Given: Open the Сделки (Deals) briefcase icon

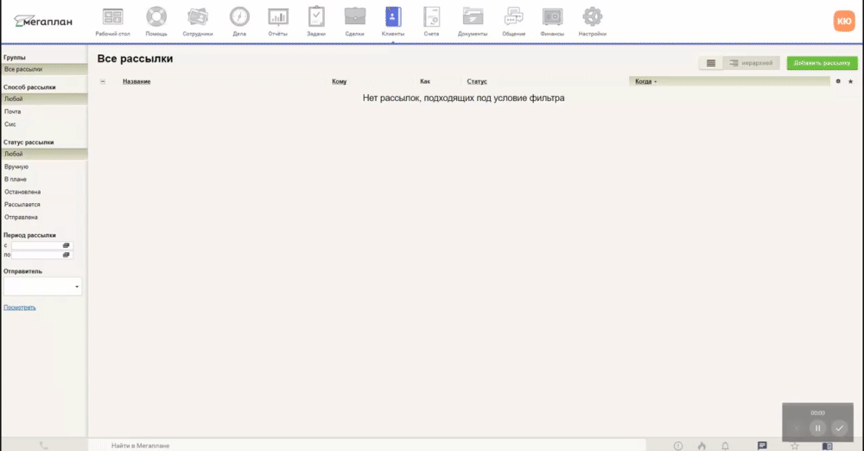Looking at the screenshot, I should (x=354, y=16).
